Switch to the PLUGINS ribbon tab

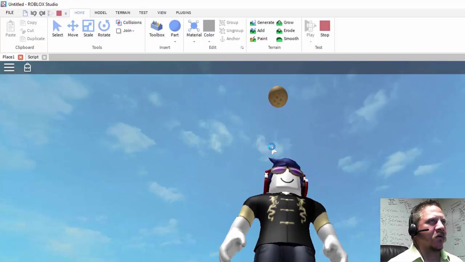[183, 13]
